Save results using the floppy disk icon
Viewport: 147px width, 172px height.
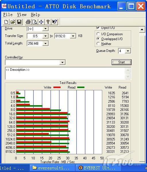[x=19, y=22]
